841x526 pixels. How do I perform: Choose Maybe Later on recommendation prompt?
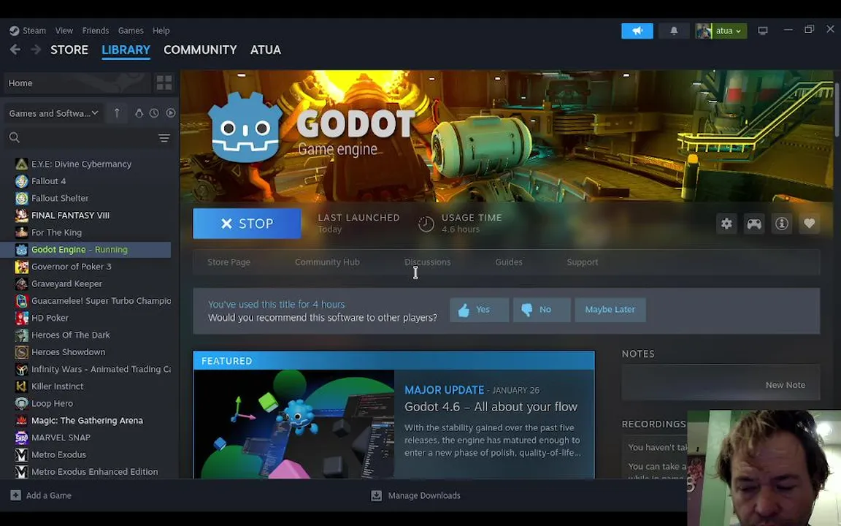pos(610,310)
